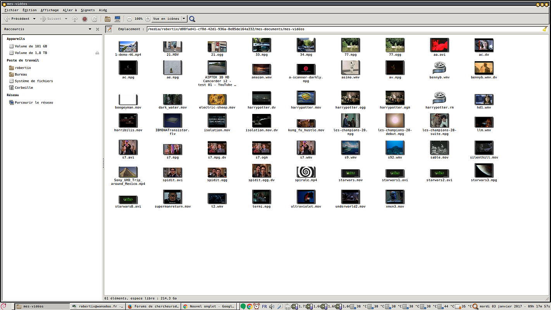Image resolution: width=551 pixels, height=310 pixels.
Task: Switch to Forums de chercheurs taskbar window
Action: (153, 306)
